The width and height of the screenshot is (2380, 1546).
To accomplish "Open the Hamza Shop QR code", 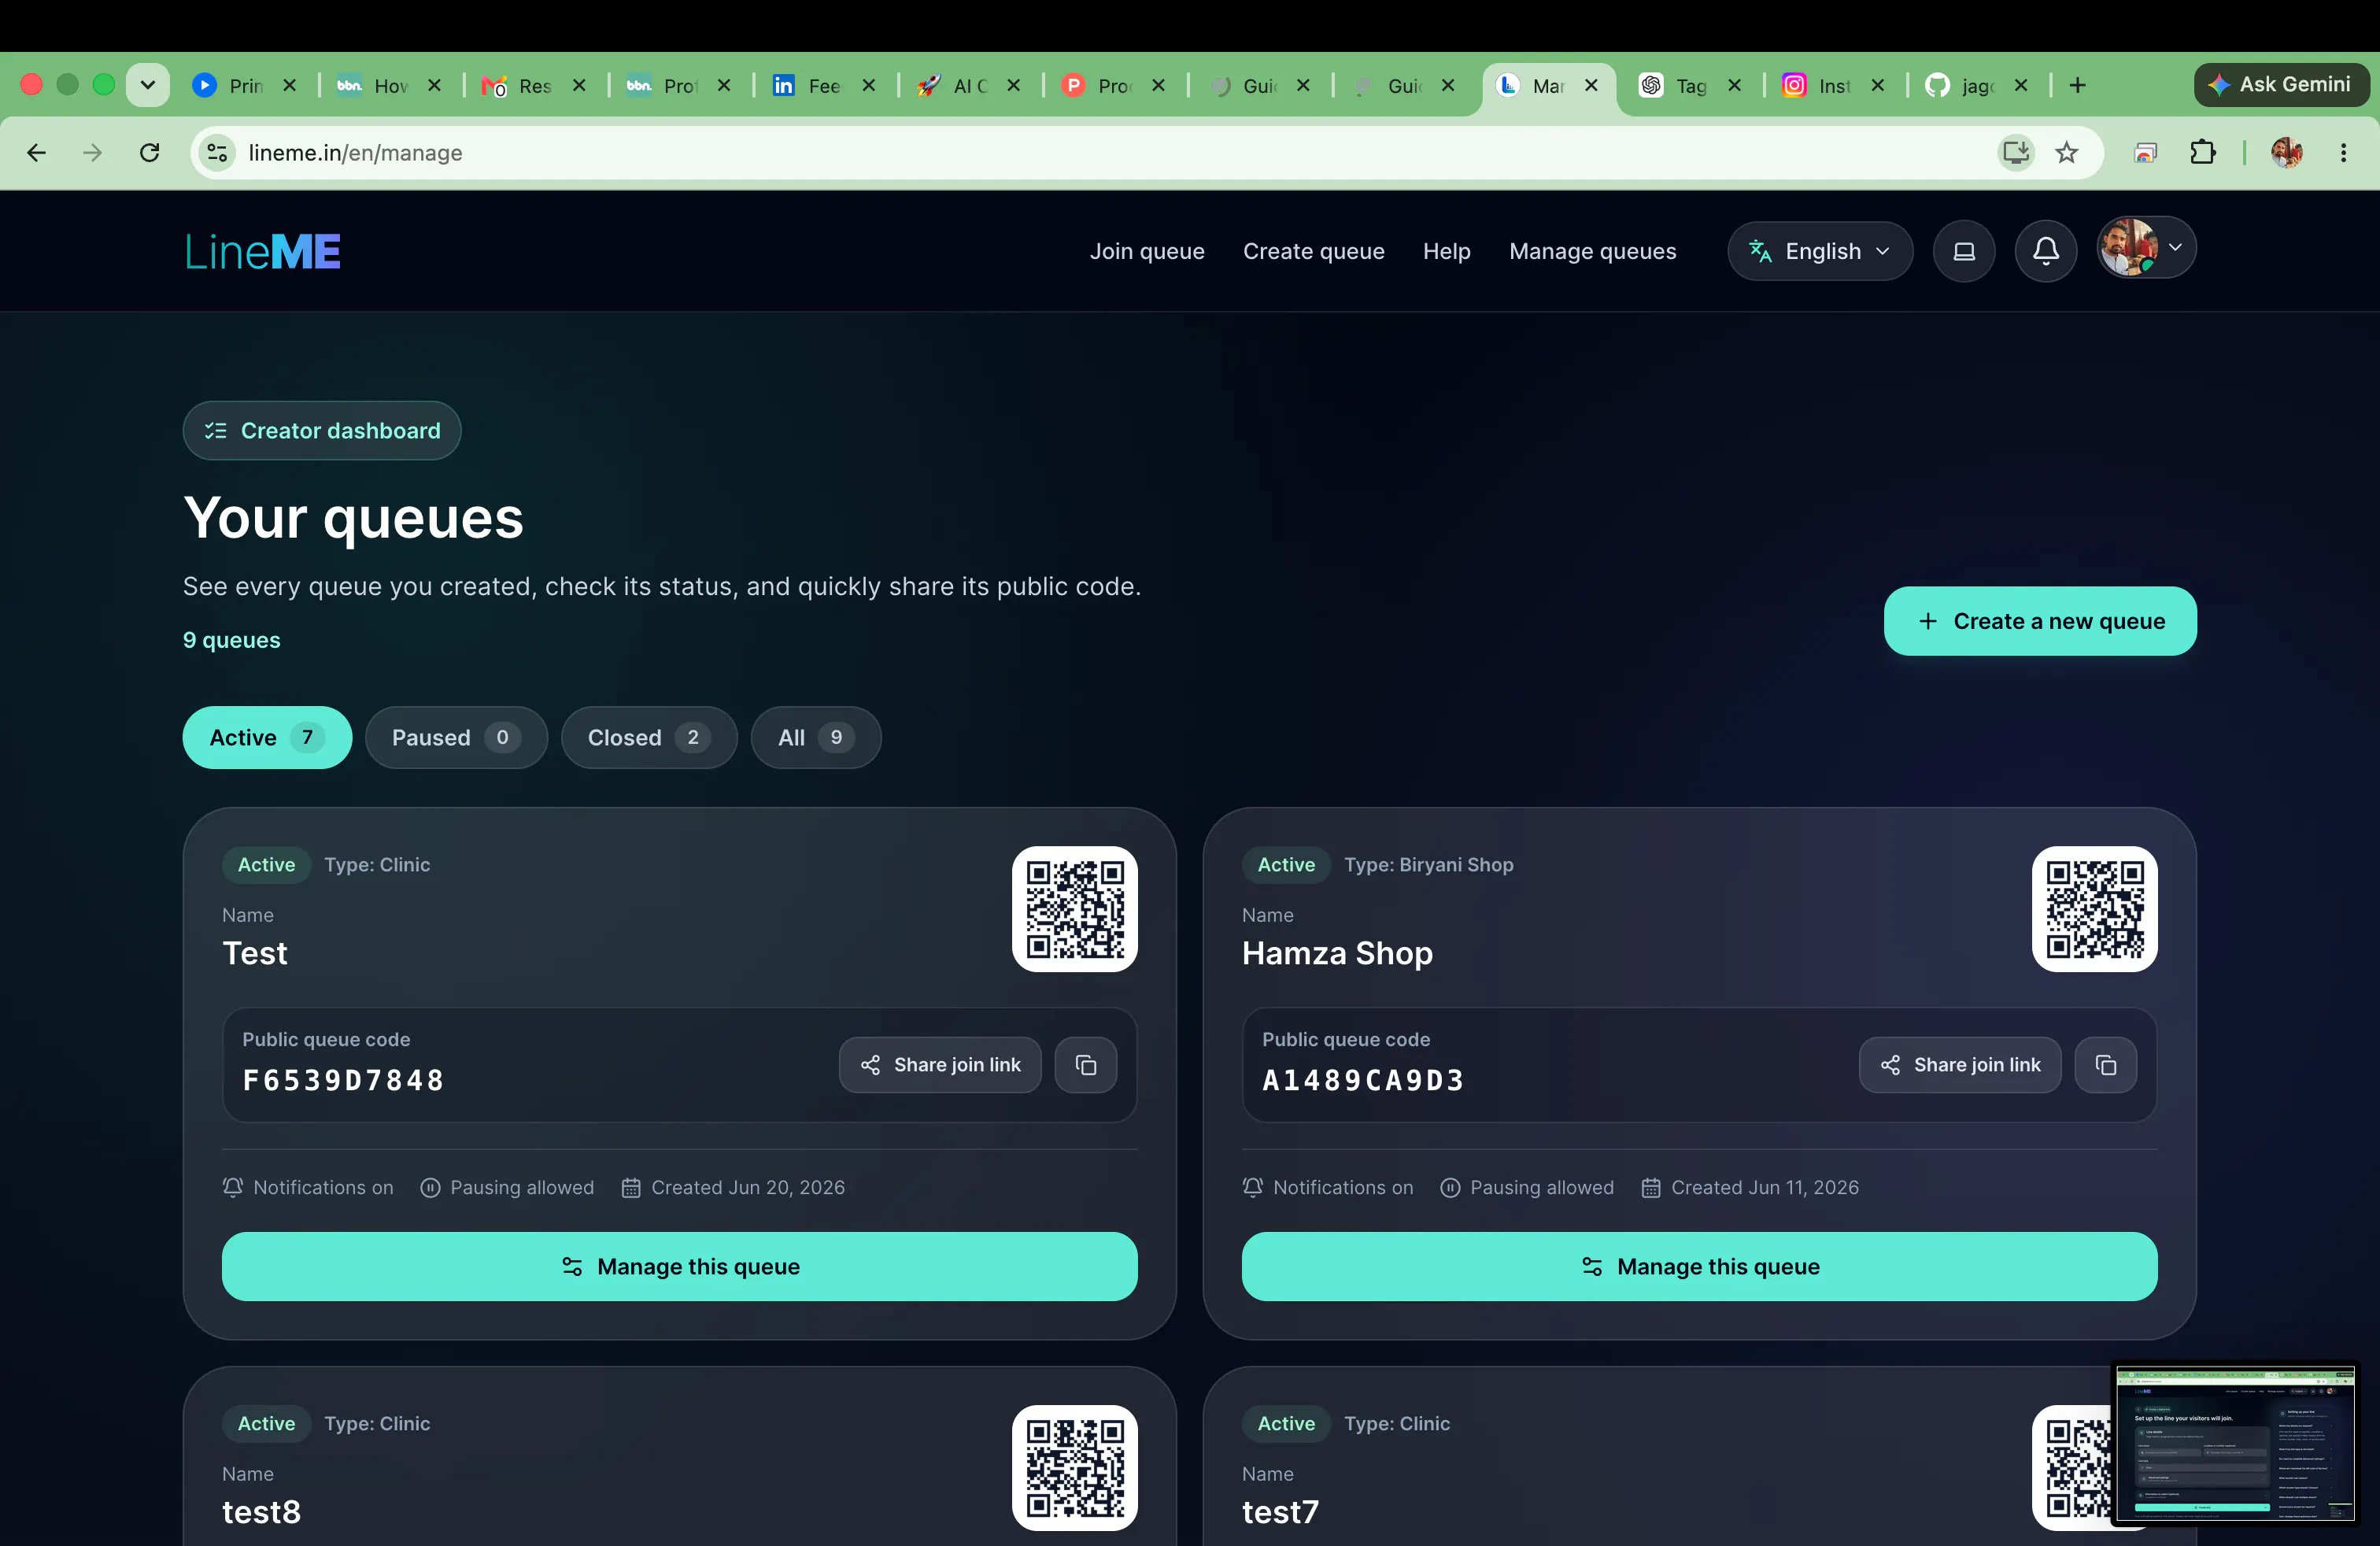I will click(x=2094, y=909).
